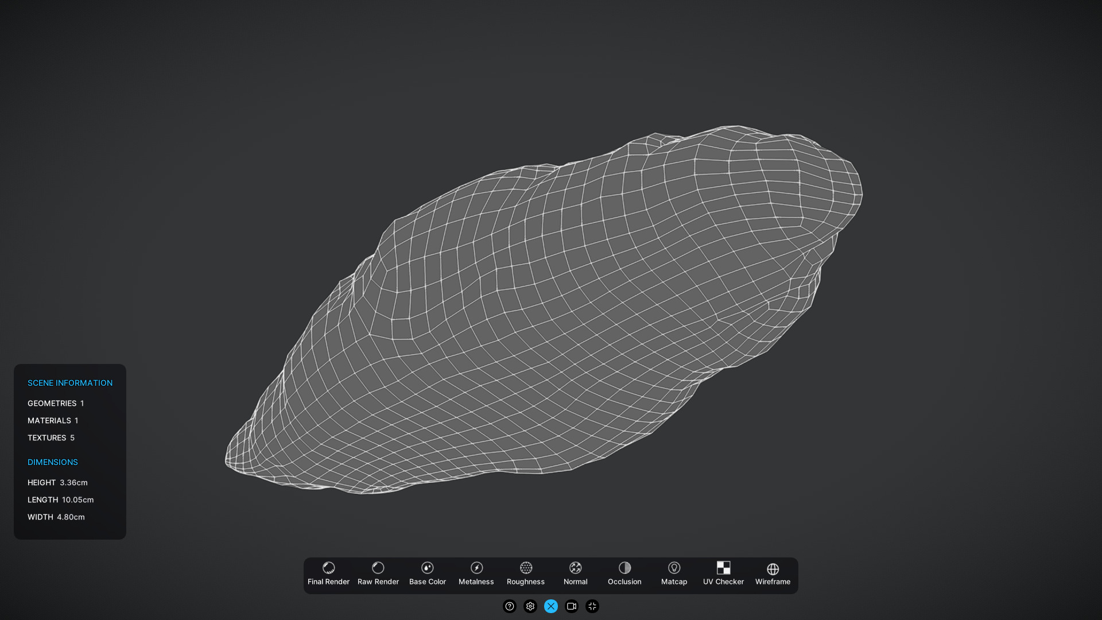Switch to Final Render view
Image resolution: width=1102 pixels, height=620 pixels.
tap(328, 575)
